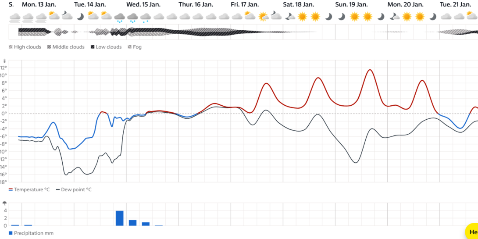
Task: Toggle the Fog legend entry
Action: pos(135,47)
